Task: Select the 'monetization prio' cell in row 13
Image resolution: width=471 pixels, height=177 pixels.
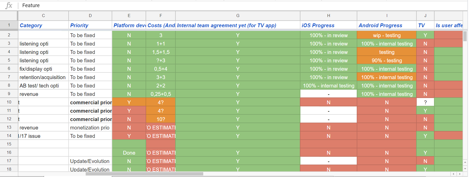Action: (x=90, y=127)
